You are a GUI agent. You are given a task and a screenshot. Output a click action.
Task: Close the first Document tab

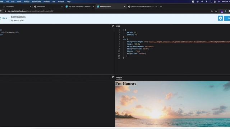(x=31, y=6)
